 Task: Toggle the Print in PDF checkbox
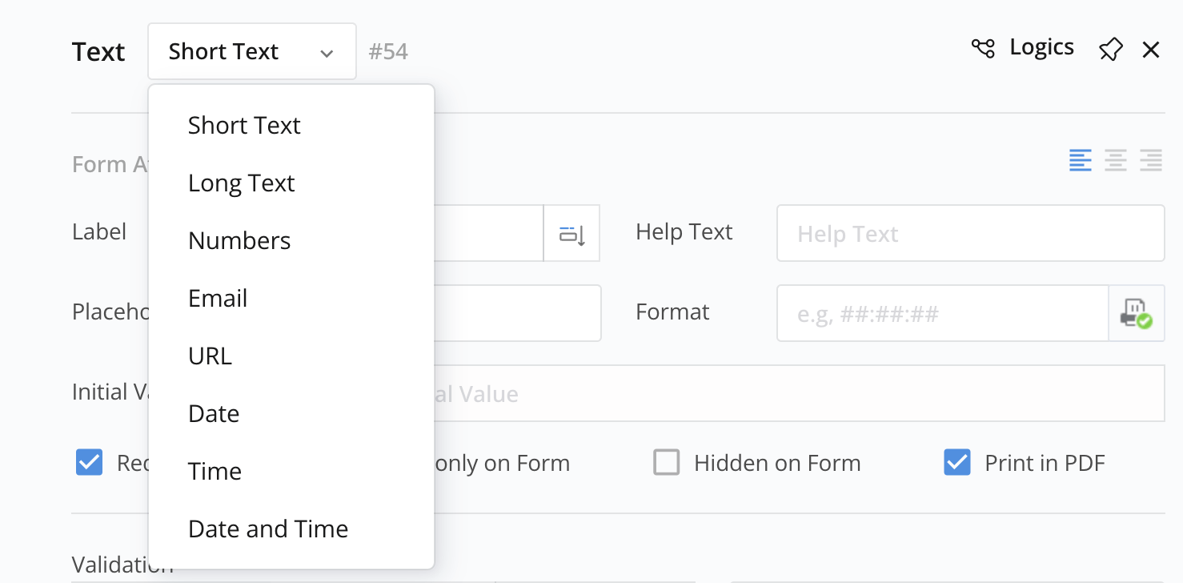pyautogui.click(x=957, y=462)
